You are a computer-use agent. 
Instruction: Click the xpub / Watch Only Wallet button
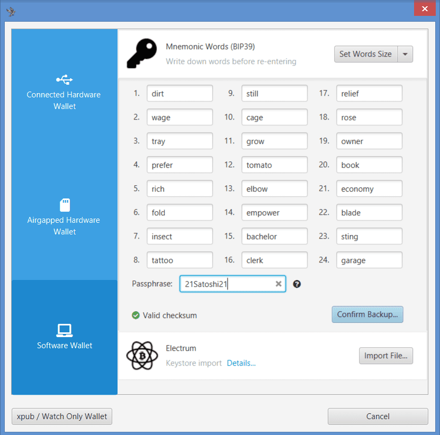click(62, 416)
